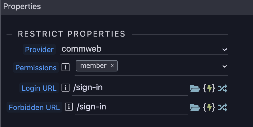Viewport: 253px width, 127px height.
Task: Focus the Login URL text field
Action: [x=130, y=88]
